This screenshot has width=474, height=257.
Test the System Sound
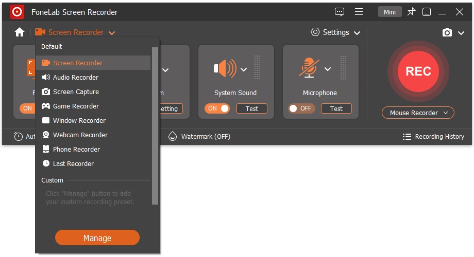point(252,108)
